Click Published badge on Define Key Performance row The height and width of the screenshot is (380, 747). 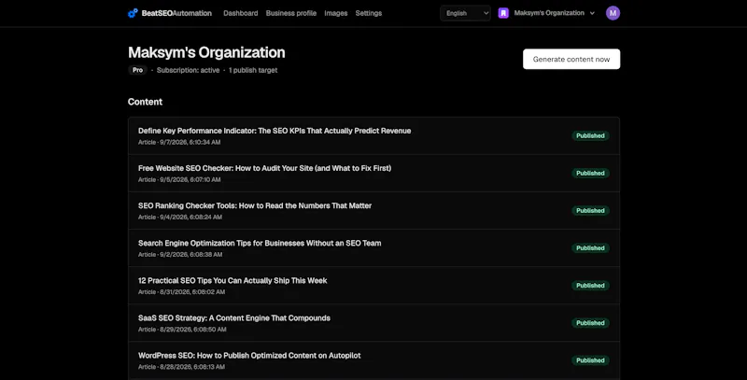(x=590, y=135)
